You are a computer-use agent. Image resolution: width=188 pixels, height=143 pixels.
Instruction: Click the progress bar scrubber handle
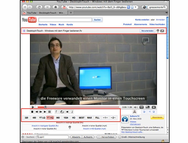pyautogui.click(x=45, y=107)
